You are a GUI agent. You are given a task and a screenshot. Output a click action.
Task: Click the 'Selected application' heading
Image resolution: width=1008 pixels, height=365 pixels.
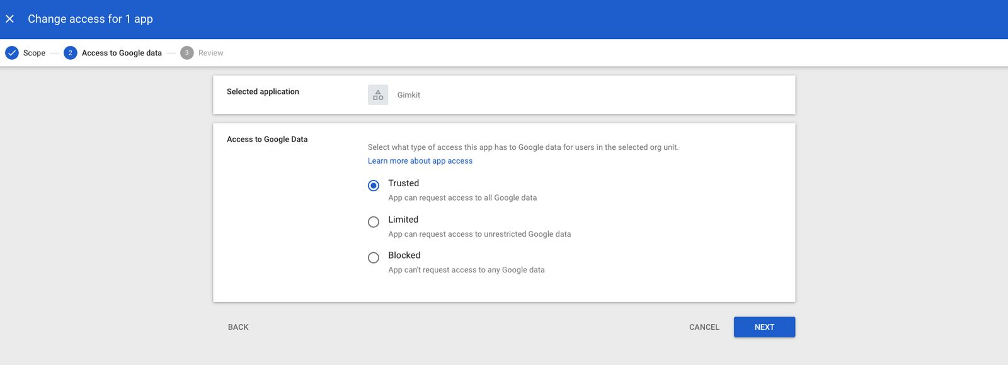point(263,92)
